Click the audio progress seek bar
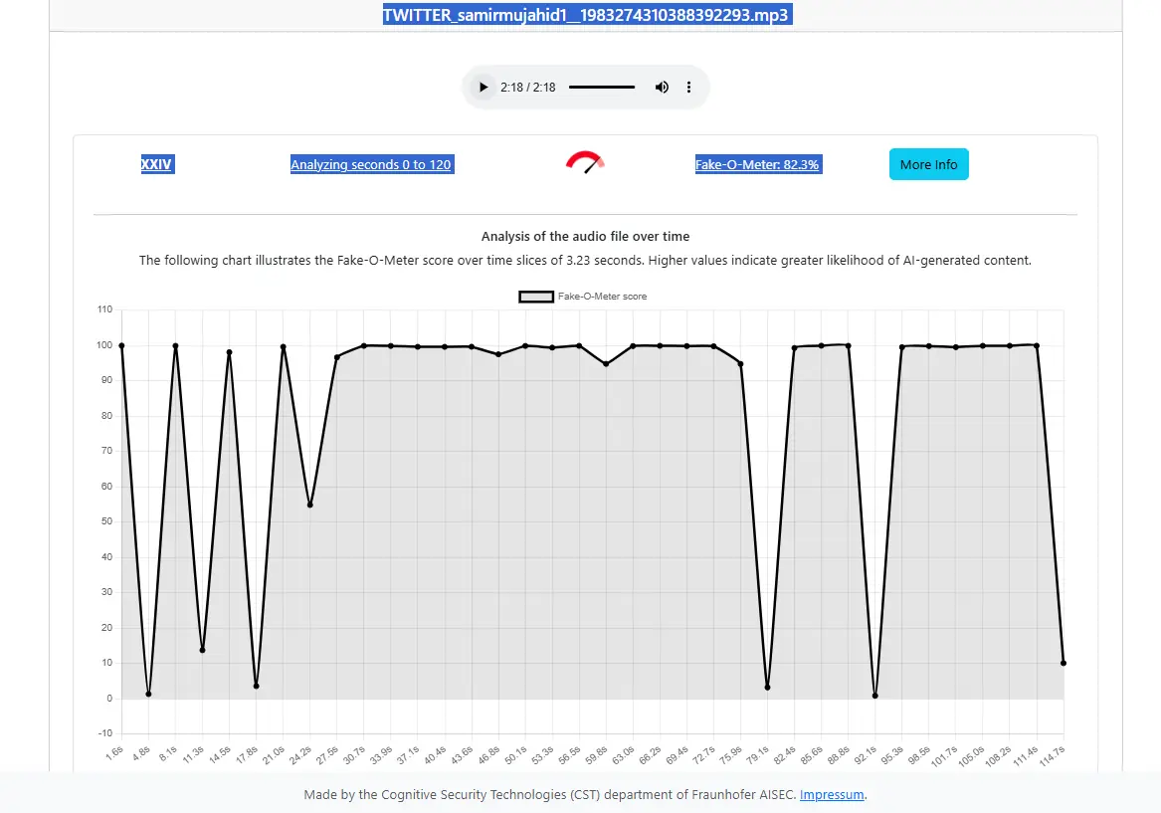 point(601,88)
